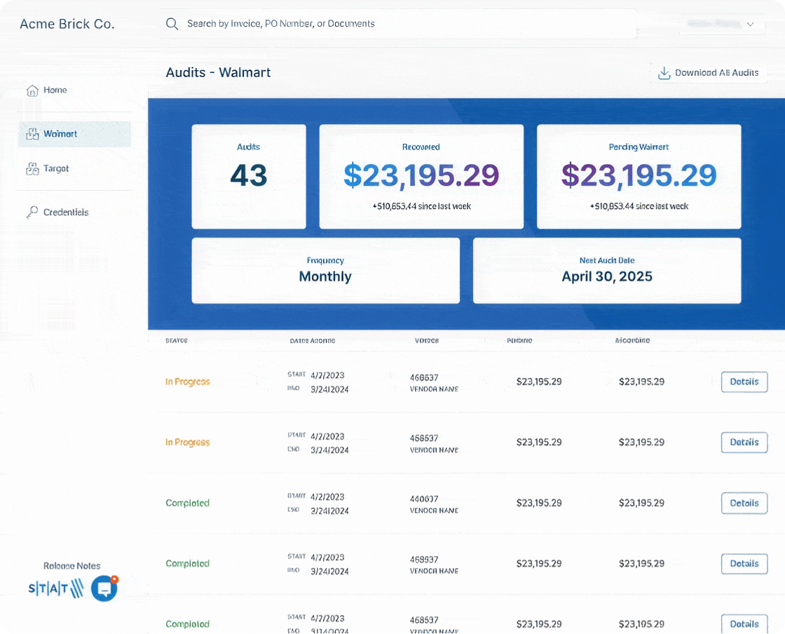This screenshot has height=634, width=785.
Task: Click the Home icon in the sidebar
Action: (32, 90)
